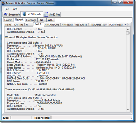Close the Reports Viewer window
Viewport: 136px width, 123px height.
tap(128, 2)
